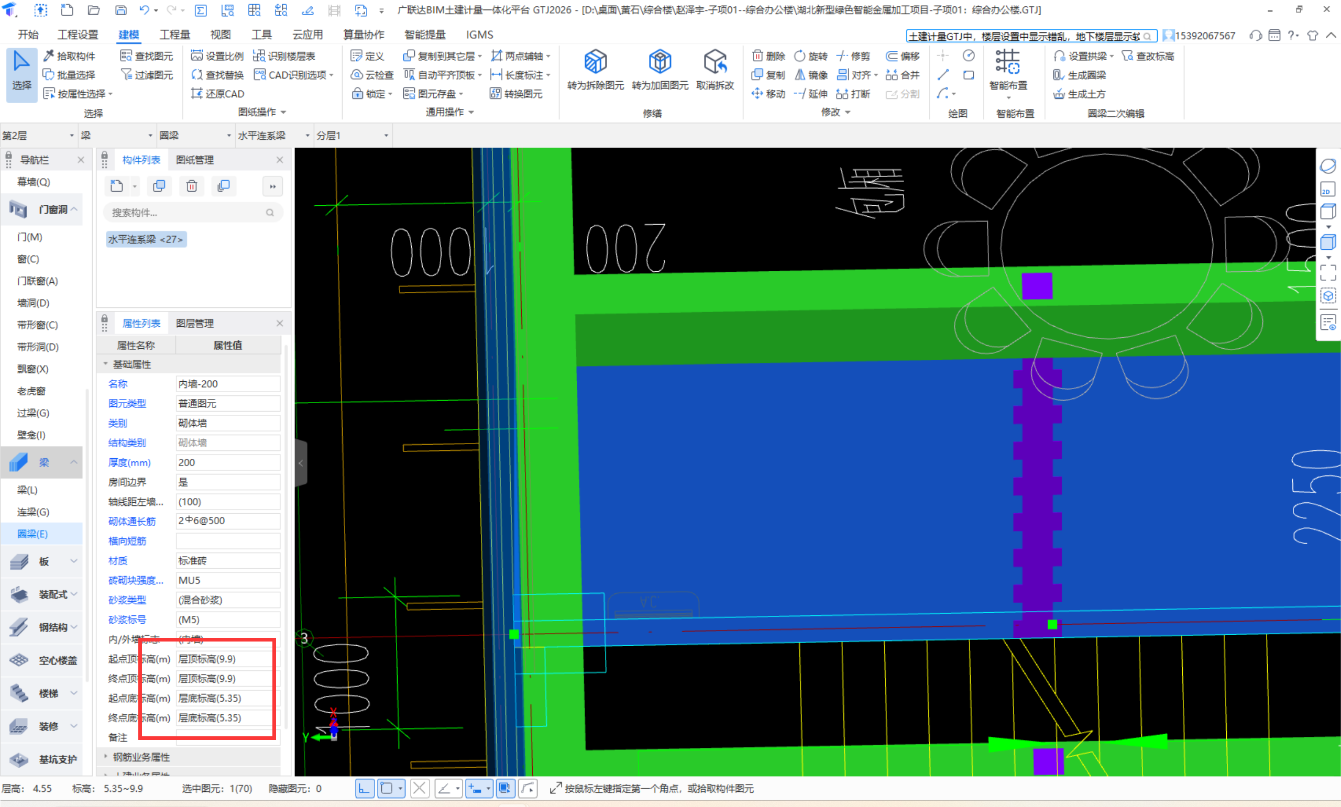Toggle cross snap button in status bar
Screen dimensions: 1341x807
[x=420, y=789]
